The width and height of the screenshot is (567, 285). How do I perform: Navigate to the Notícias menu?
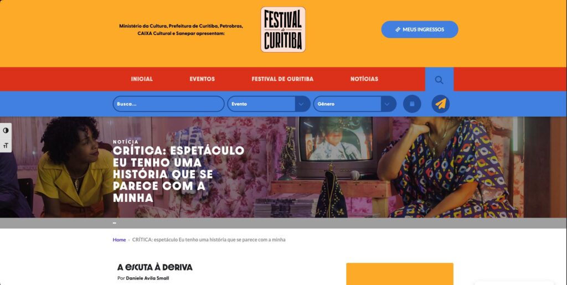pyautogui.click(x=364, y=79)
